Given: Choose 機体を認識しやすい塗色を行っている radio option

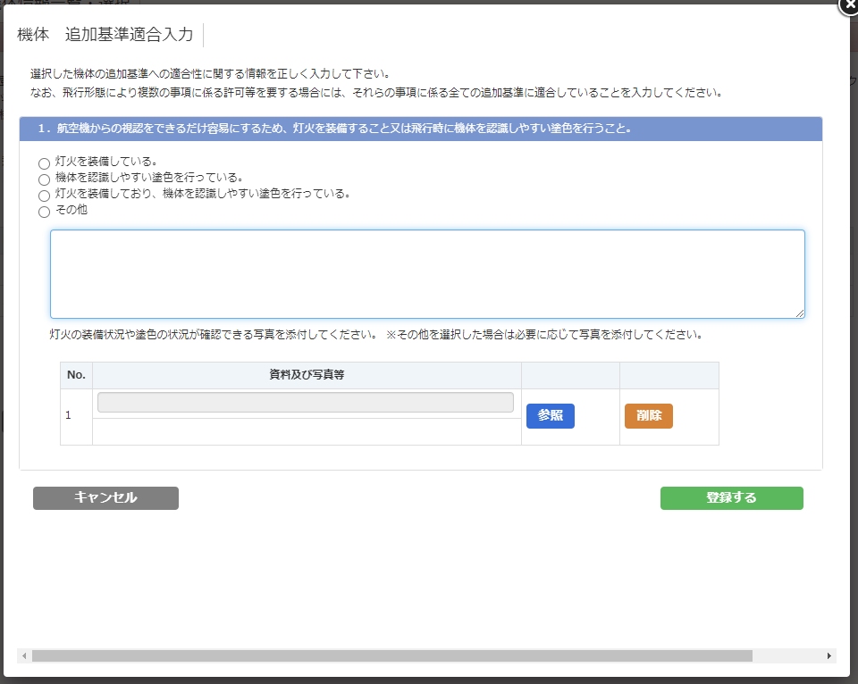Looking at the screenshot, I should [45, 179].
